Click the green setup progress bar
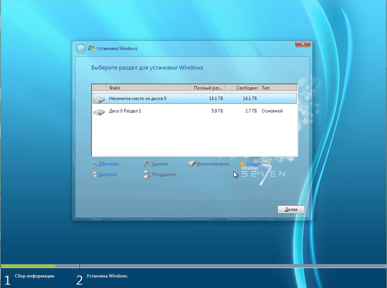Image resolution: width=387 pixels, height=288 pixels. pos(28,266)
